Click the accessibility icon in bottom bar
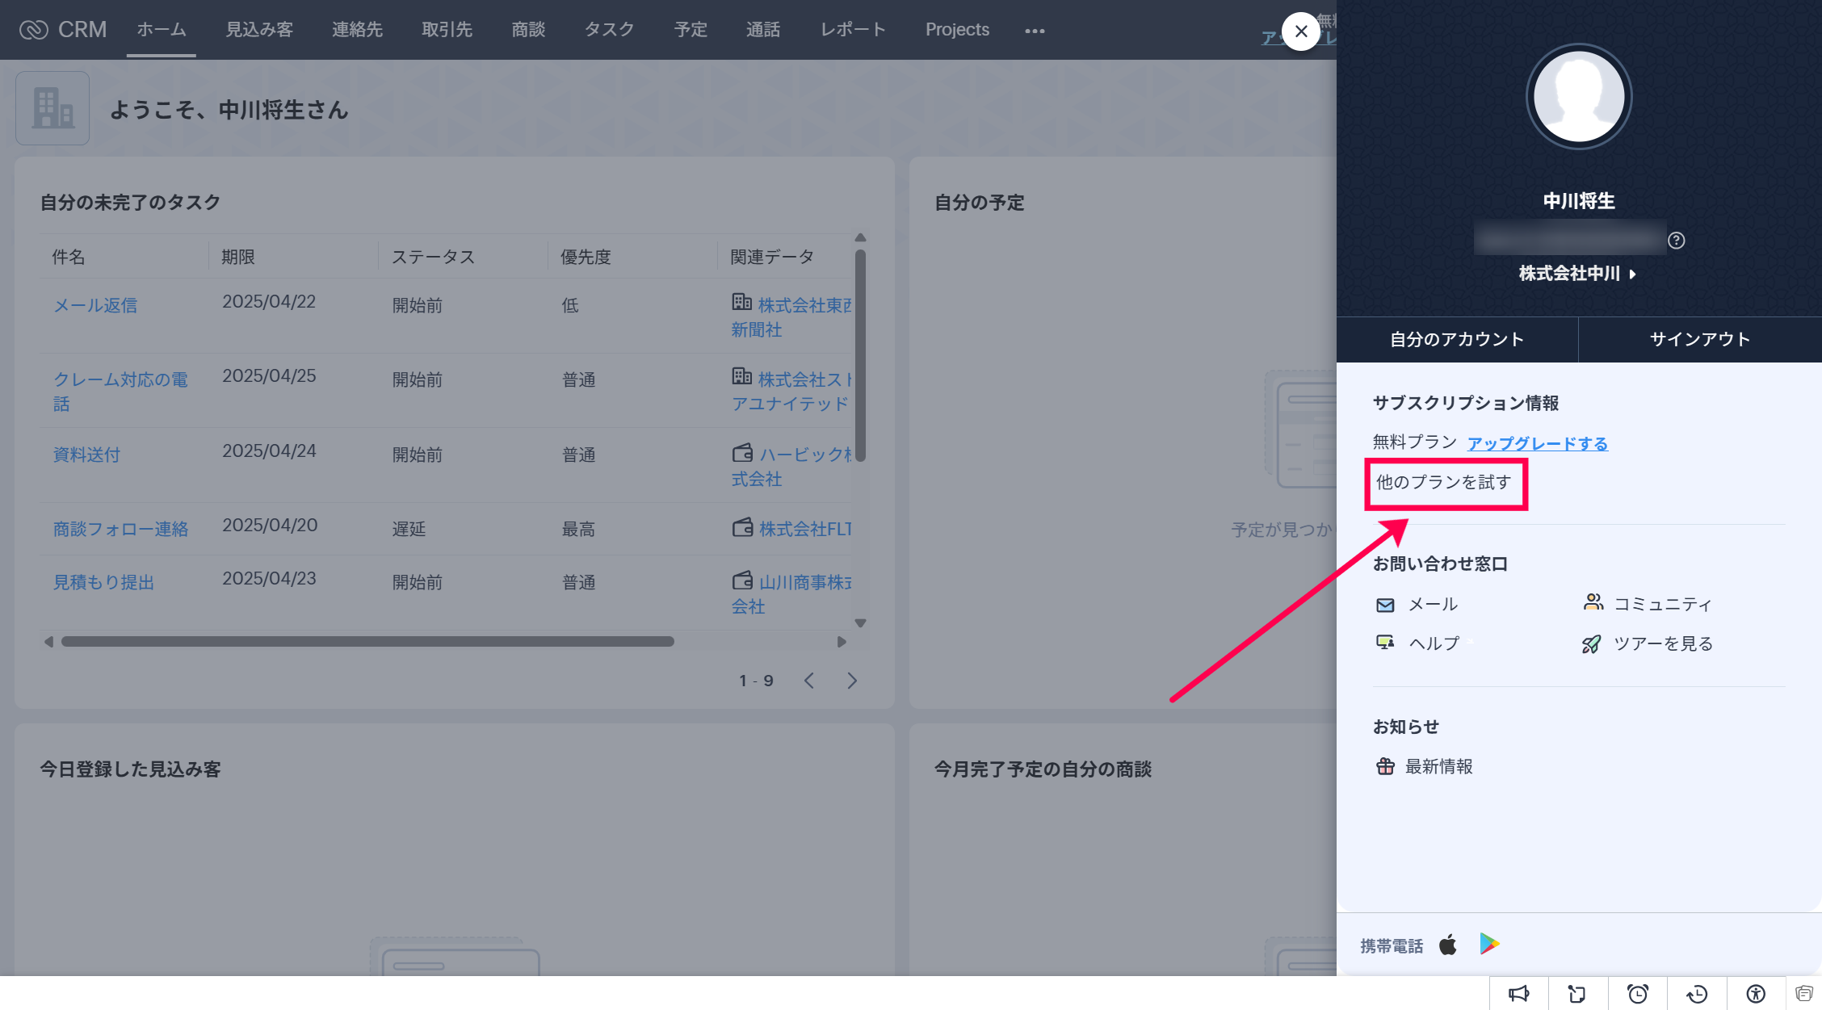The image size is (1822, 1010). pyautogui.click(x=1756, y=994)
